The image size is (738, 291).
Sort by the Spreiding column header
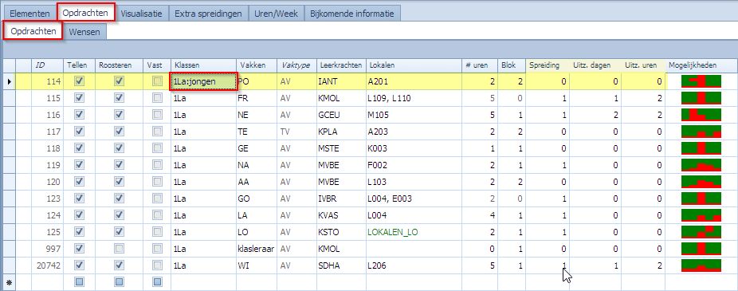548,65
